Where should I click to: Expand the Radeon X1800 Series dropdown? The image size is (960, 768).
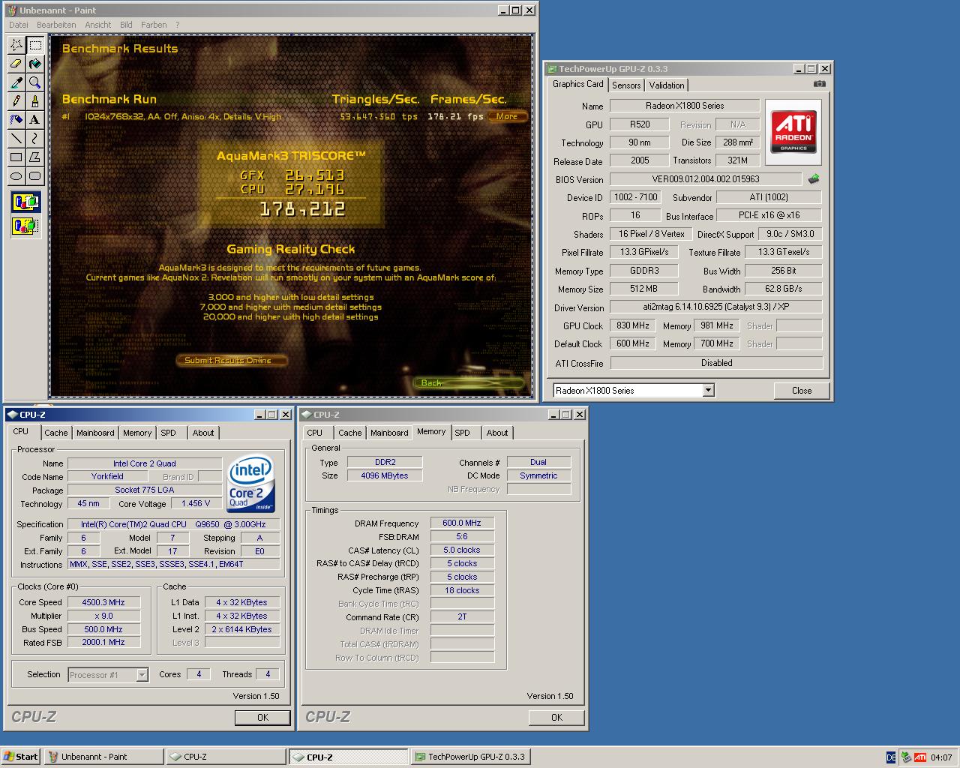tap(708, 390)
